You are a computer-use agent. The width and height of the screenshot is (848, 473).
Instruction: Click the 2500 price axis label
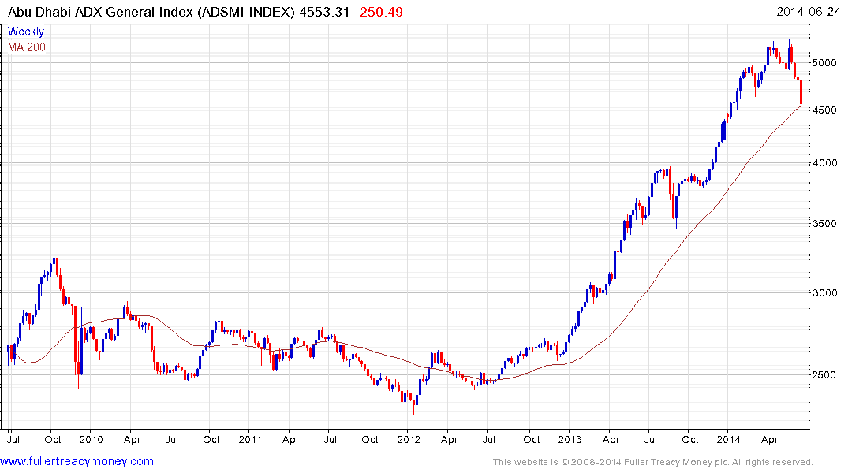tap(825, 375)
